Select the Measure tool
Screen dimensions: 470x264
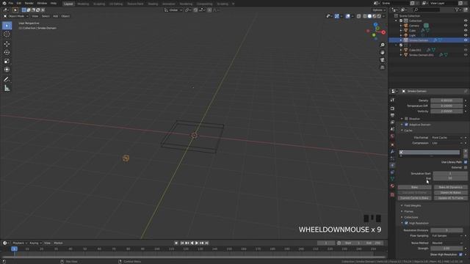(x=7, y=88)
